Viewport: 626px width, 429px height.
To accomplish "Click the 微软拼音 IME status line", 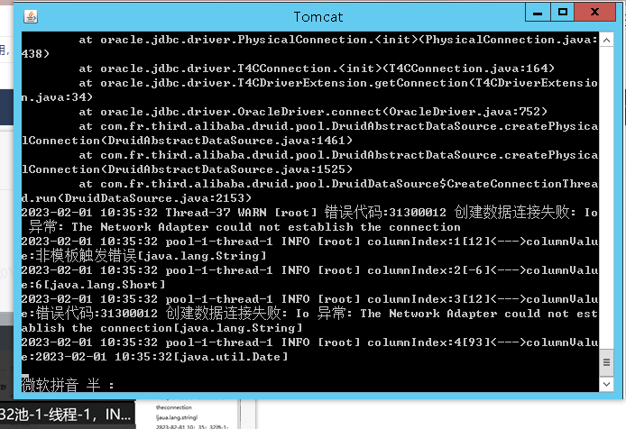I will tap(68, 385).
